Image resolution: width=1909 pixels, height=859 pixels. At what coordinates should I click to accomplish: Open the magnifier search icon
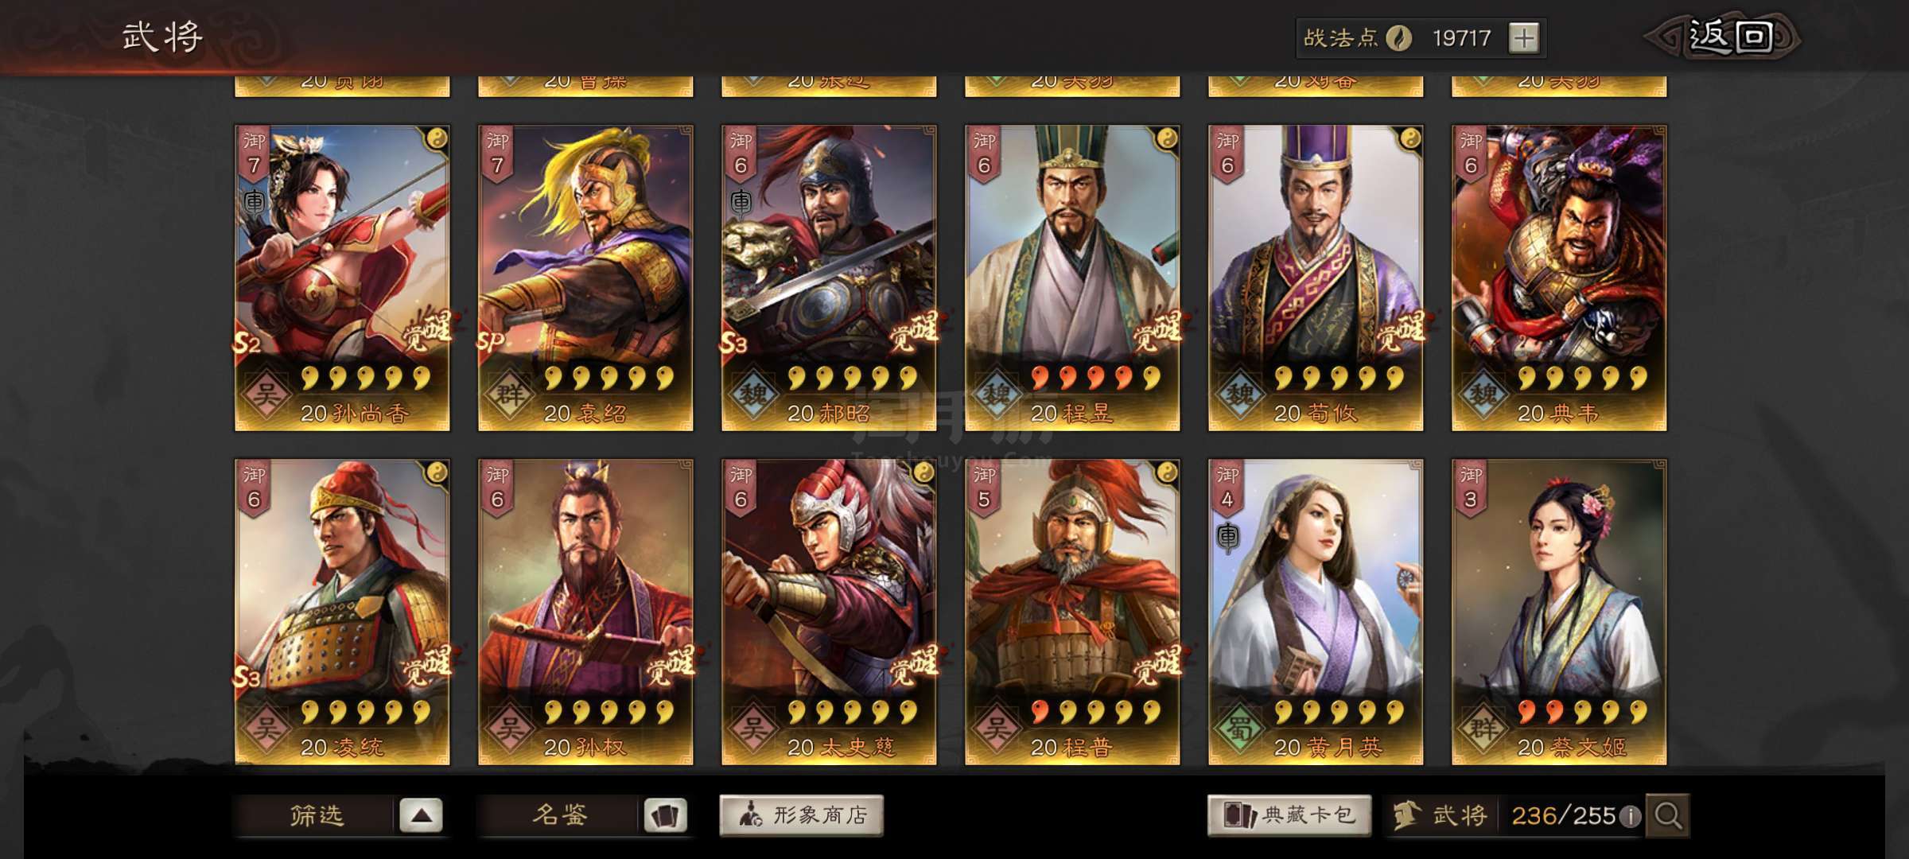[1667, 815]
